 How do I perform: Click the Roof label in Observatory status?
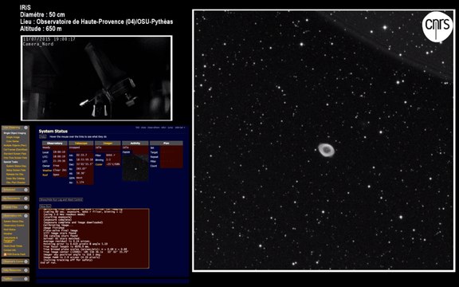[45, 175]
